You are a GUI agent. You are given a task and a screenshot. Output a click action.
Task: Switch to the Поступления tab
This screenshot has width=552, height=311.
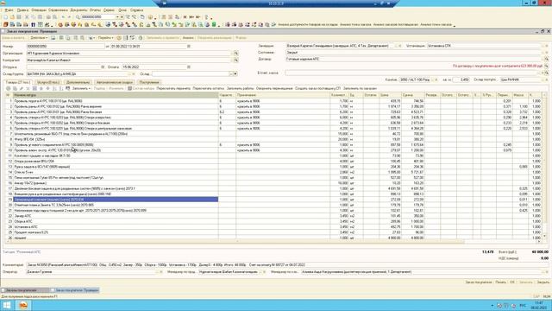point(149,82)
